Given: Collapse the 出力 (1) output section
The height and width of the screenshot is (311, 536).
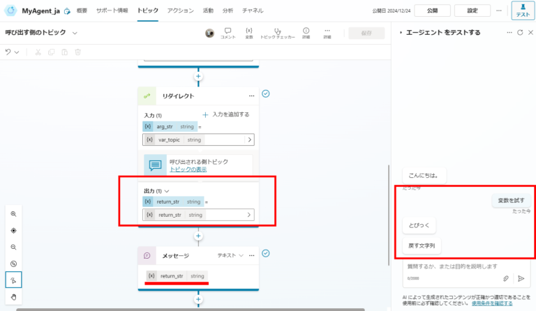Looking at the screenshot, I should point(167,191).
